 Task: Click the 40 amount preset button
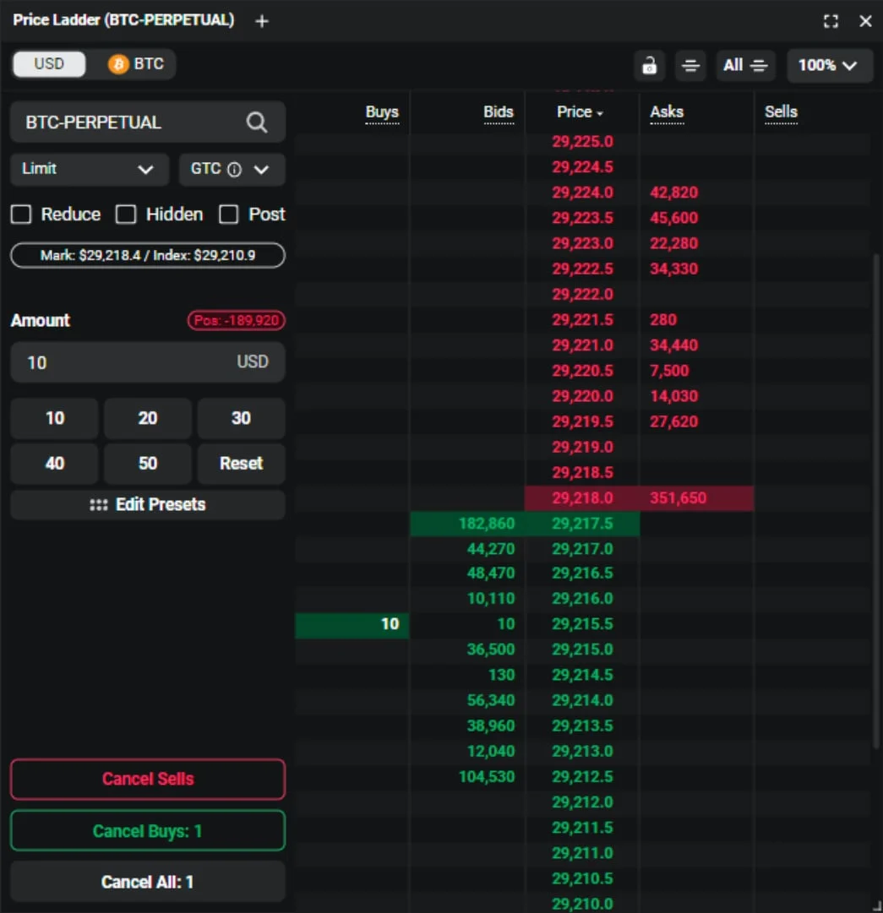click(55, 464)
